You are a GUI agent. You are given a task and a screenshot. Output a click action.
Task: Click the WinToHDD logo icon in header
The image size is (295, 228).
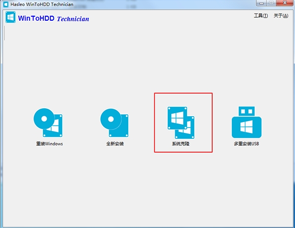pos(10,17)
